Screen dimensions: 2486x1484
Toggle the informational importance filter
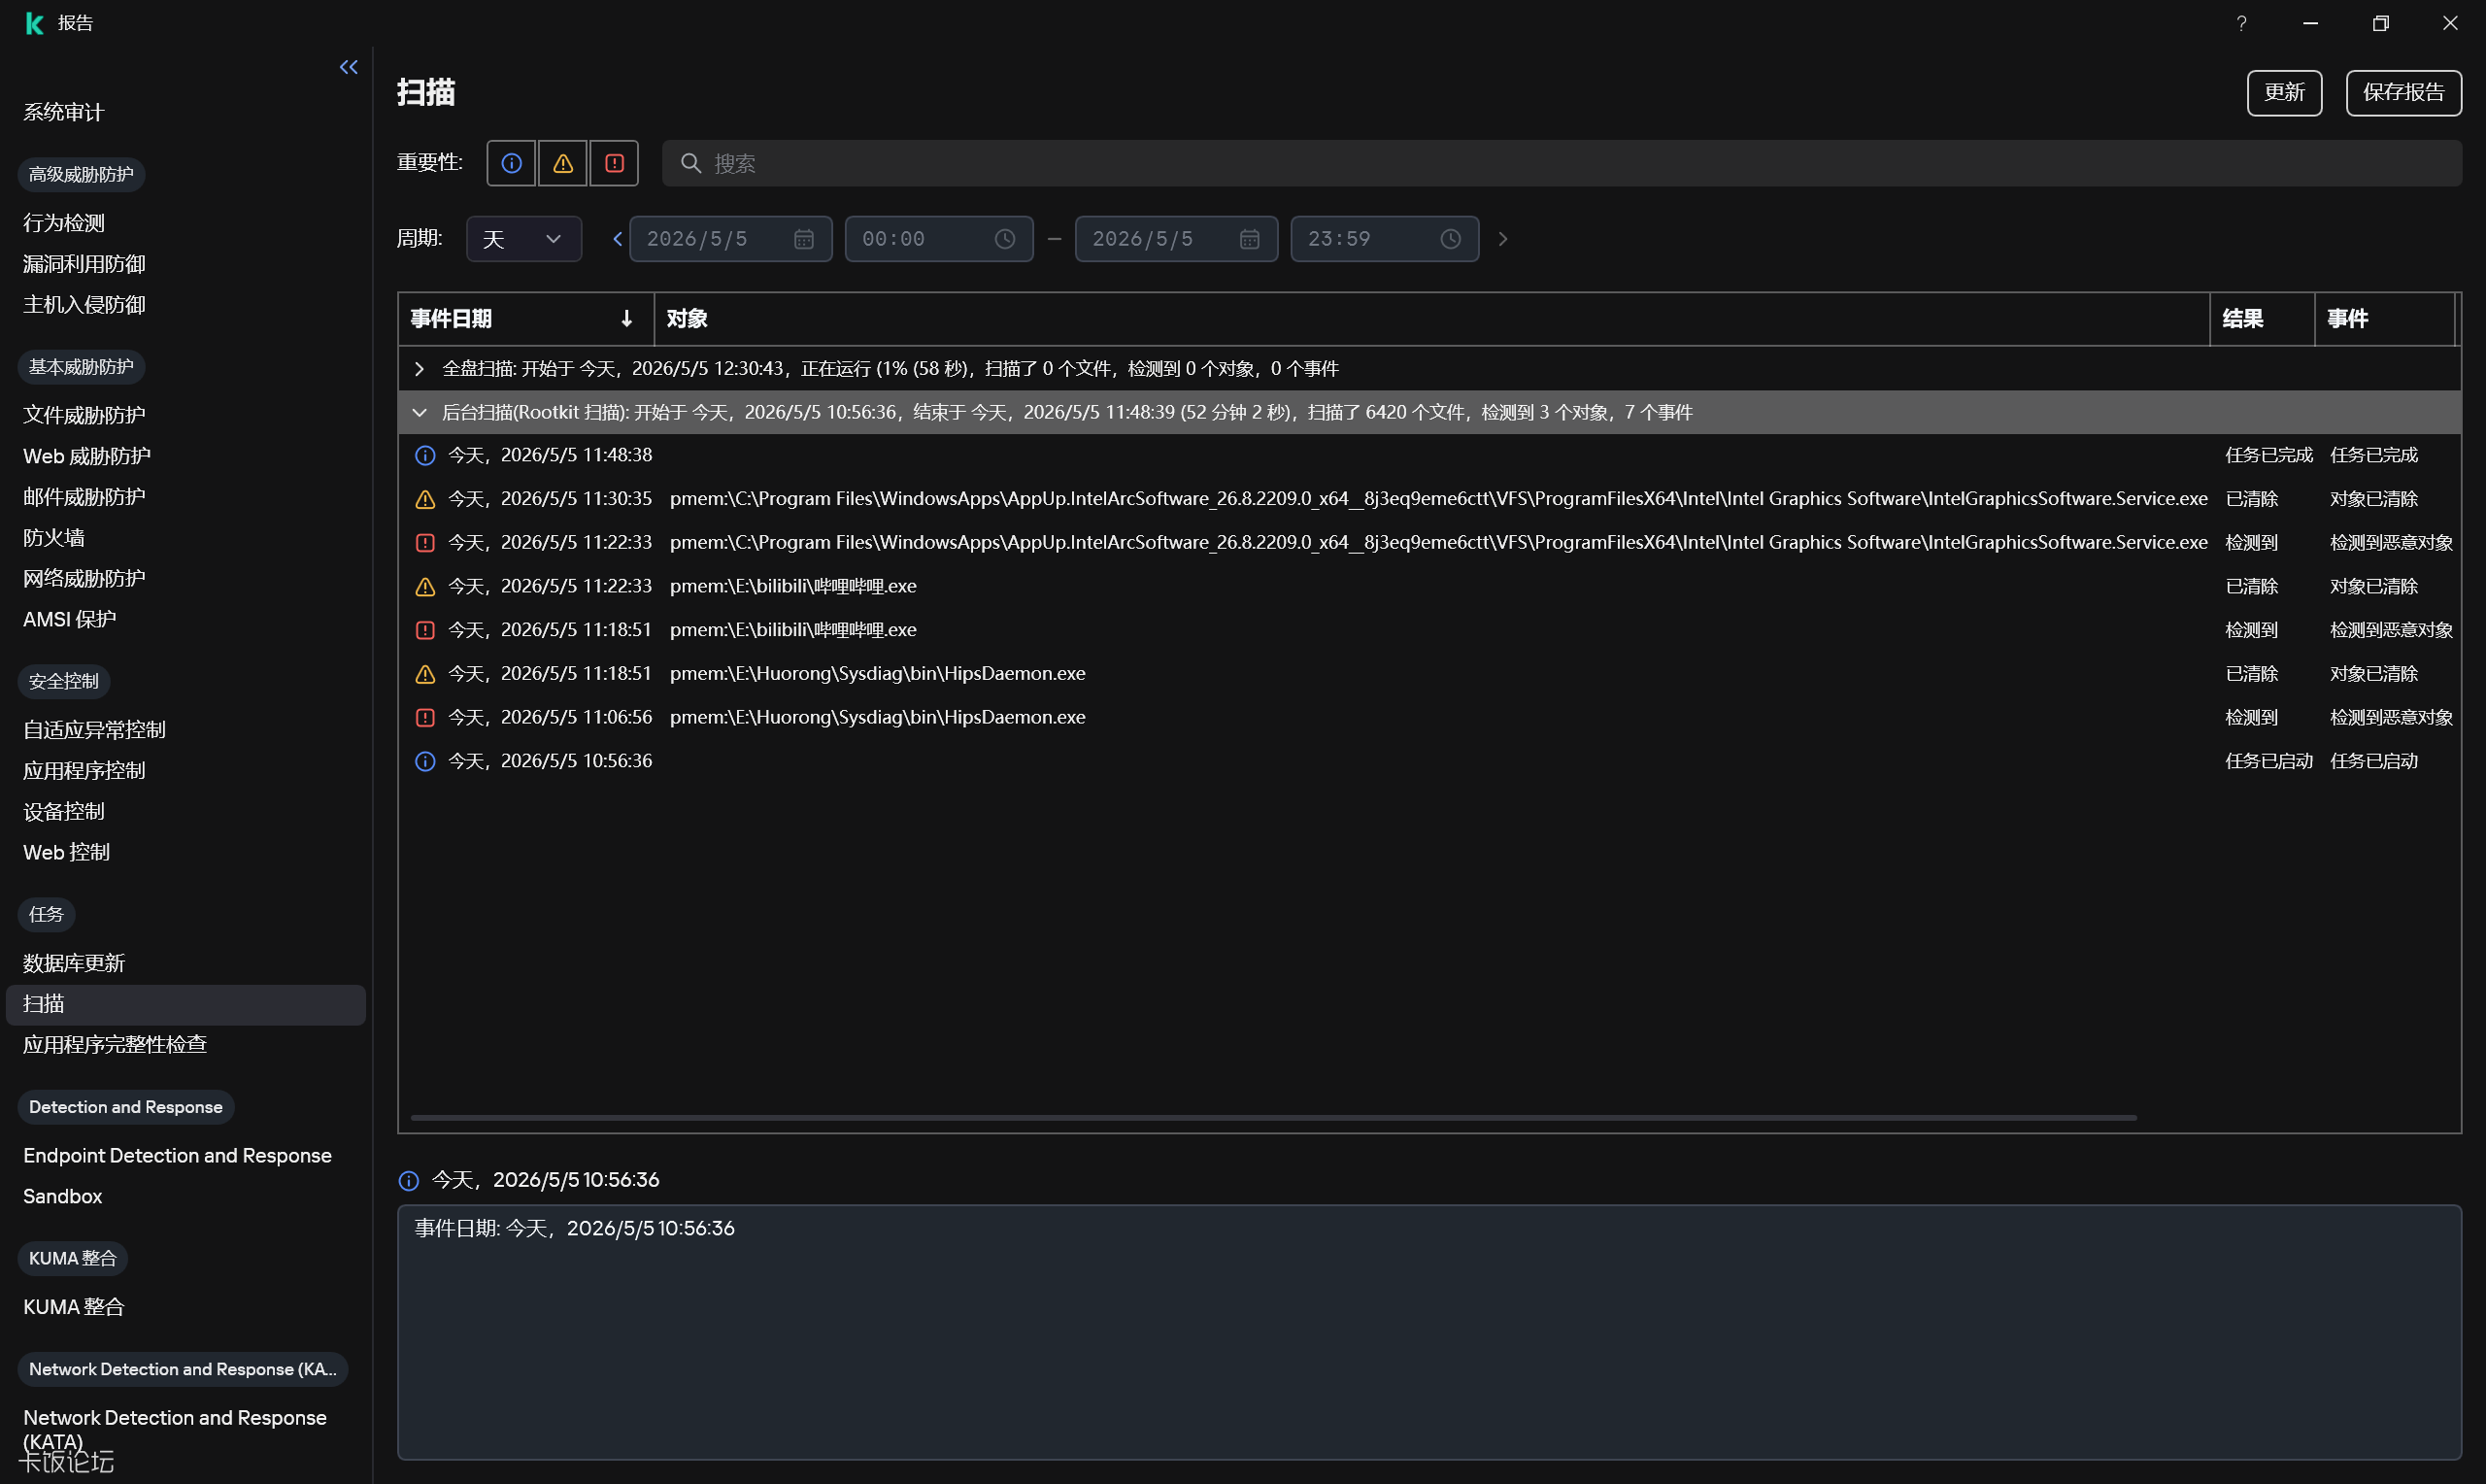(x=511, y=163)
